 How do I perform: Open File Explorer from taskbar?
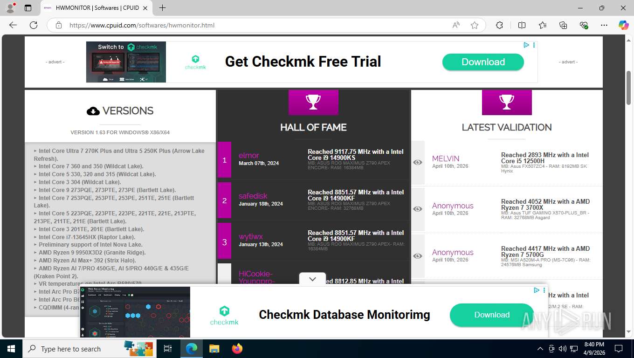coord(214,349)
